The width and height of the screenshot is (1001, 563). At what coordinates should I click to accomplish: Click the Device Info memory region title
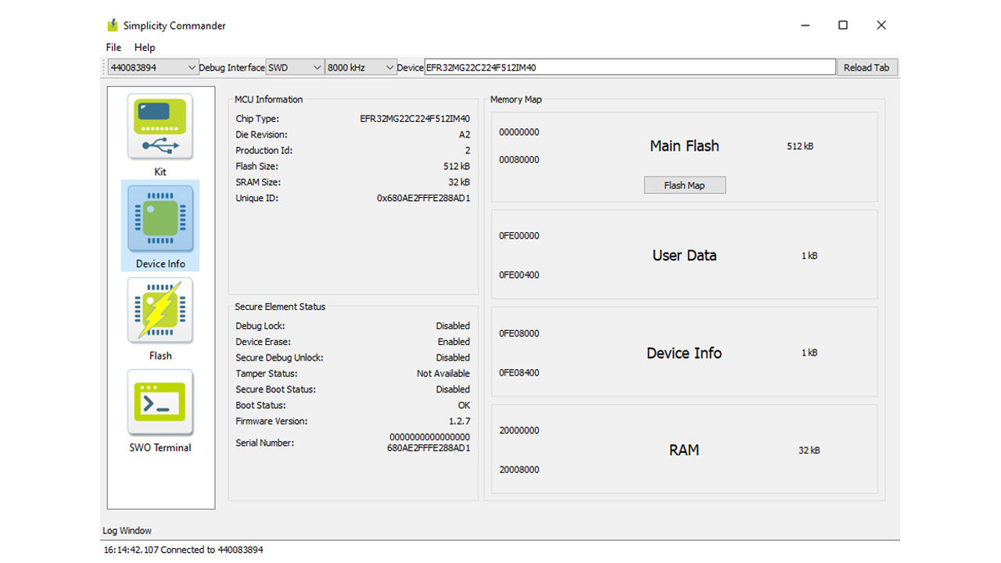[x=684, y=353]
